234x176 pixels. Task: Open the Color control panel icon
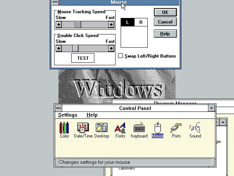point(64,130)
